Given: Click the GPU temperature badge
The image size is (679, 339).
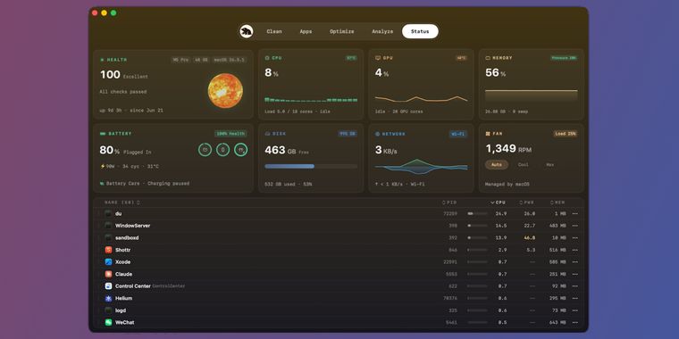Looking at the screenshot, I should [x=461, y=58].
